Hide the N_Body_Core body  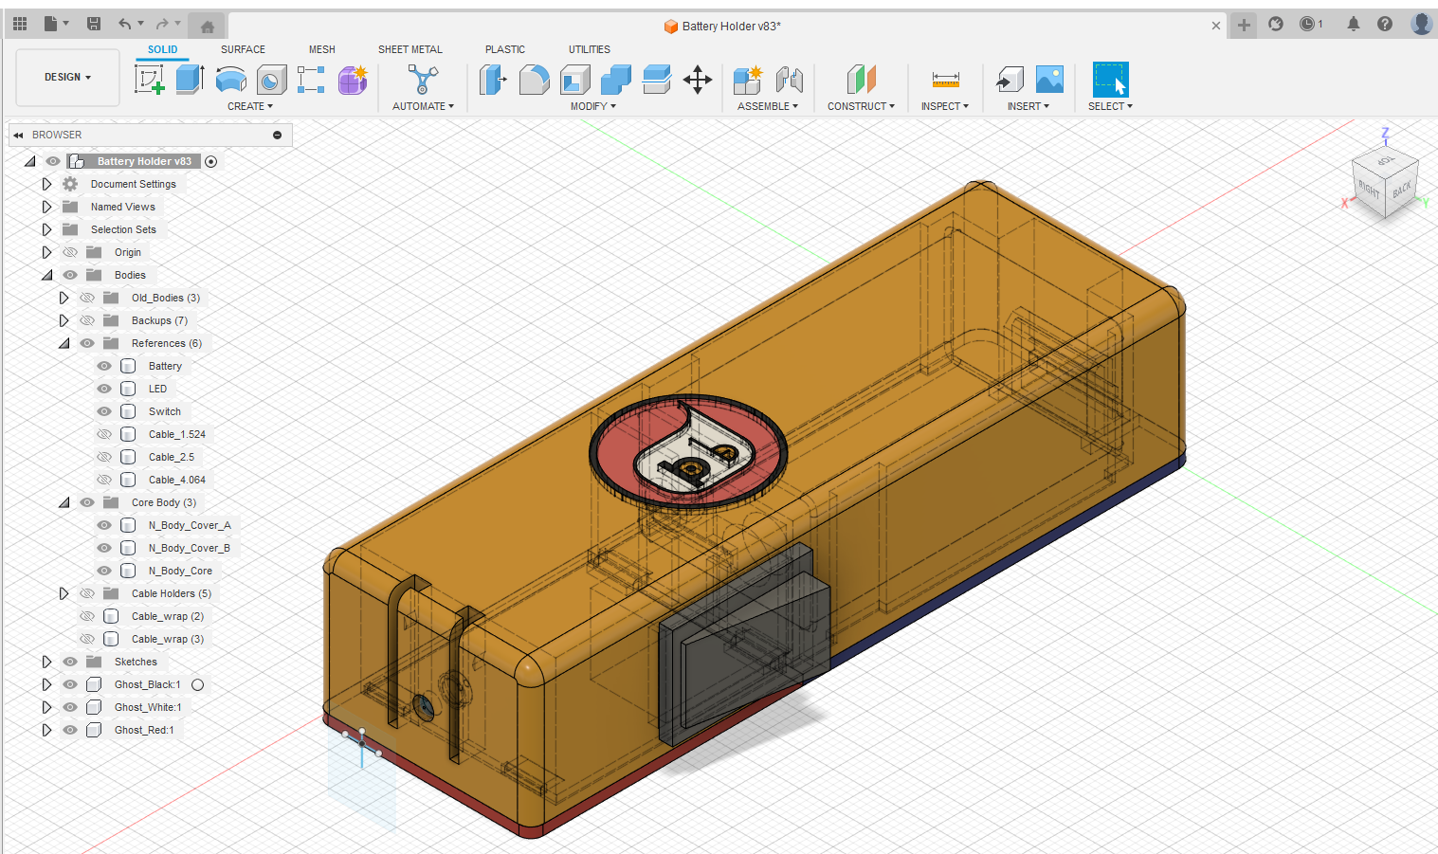[104, 571]
